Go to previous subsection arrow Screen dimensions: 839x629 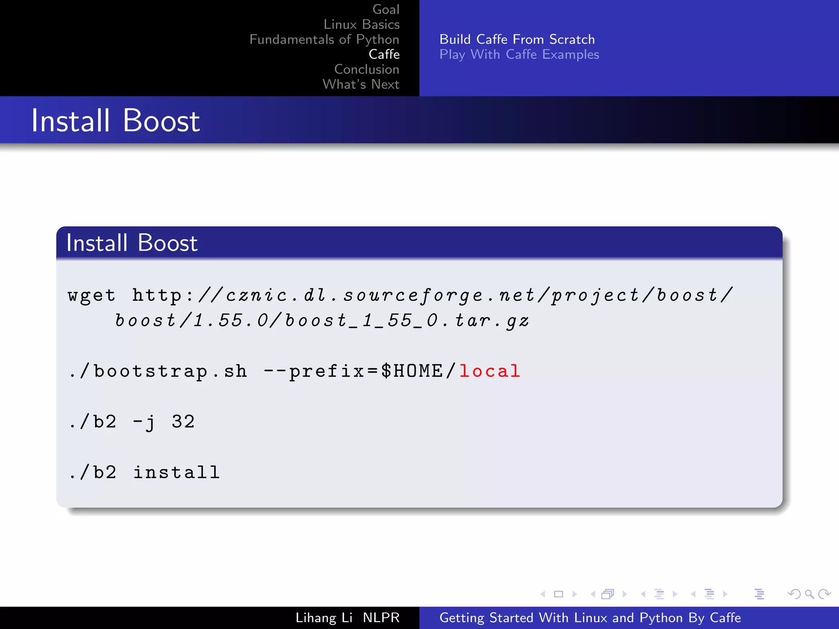pos(643,594)
